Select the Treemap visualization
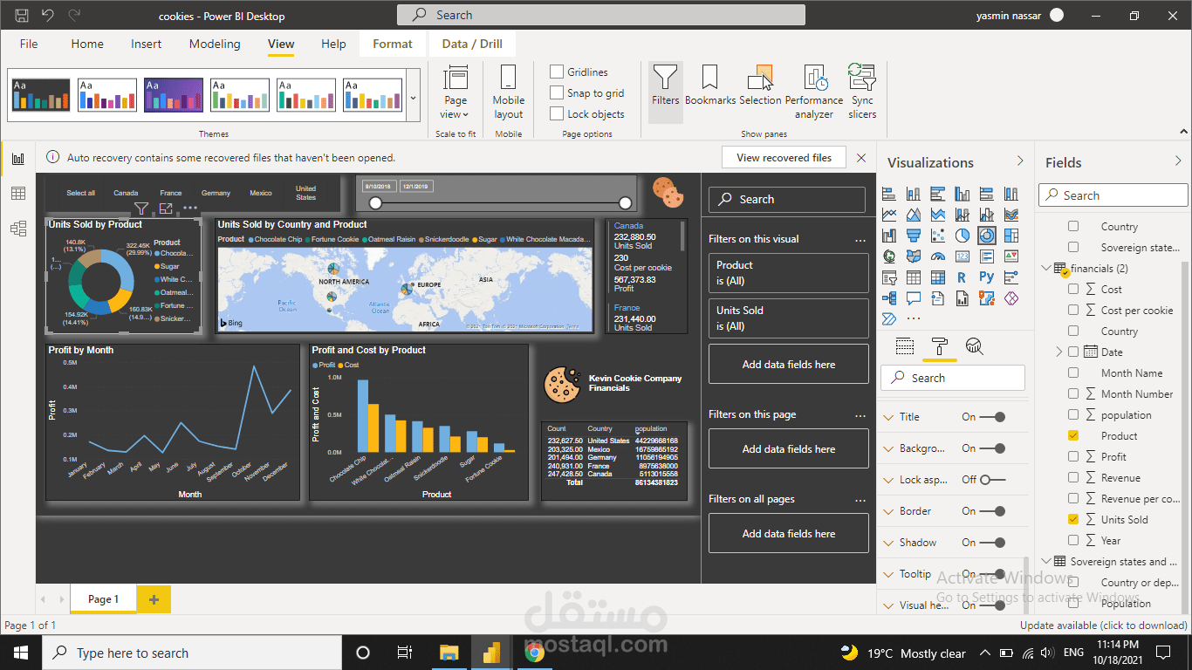Viewport: 1192px width, 670px height. click(1011, 236)
